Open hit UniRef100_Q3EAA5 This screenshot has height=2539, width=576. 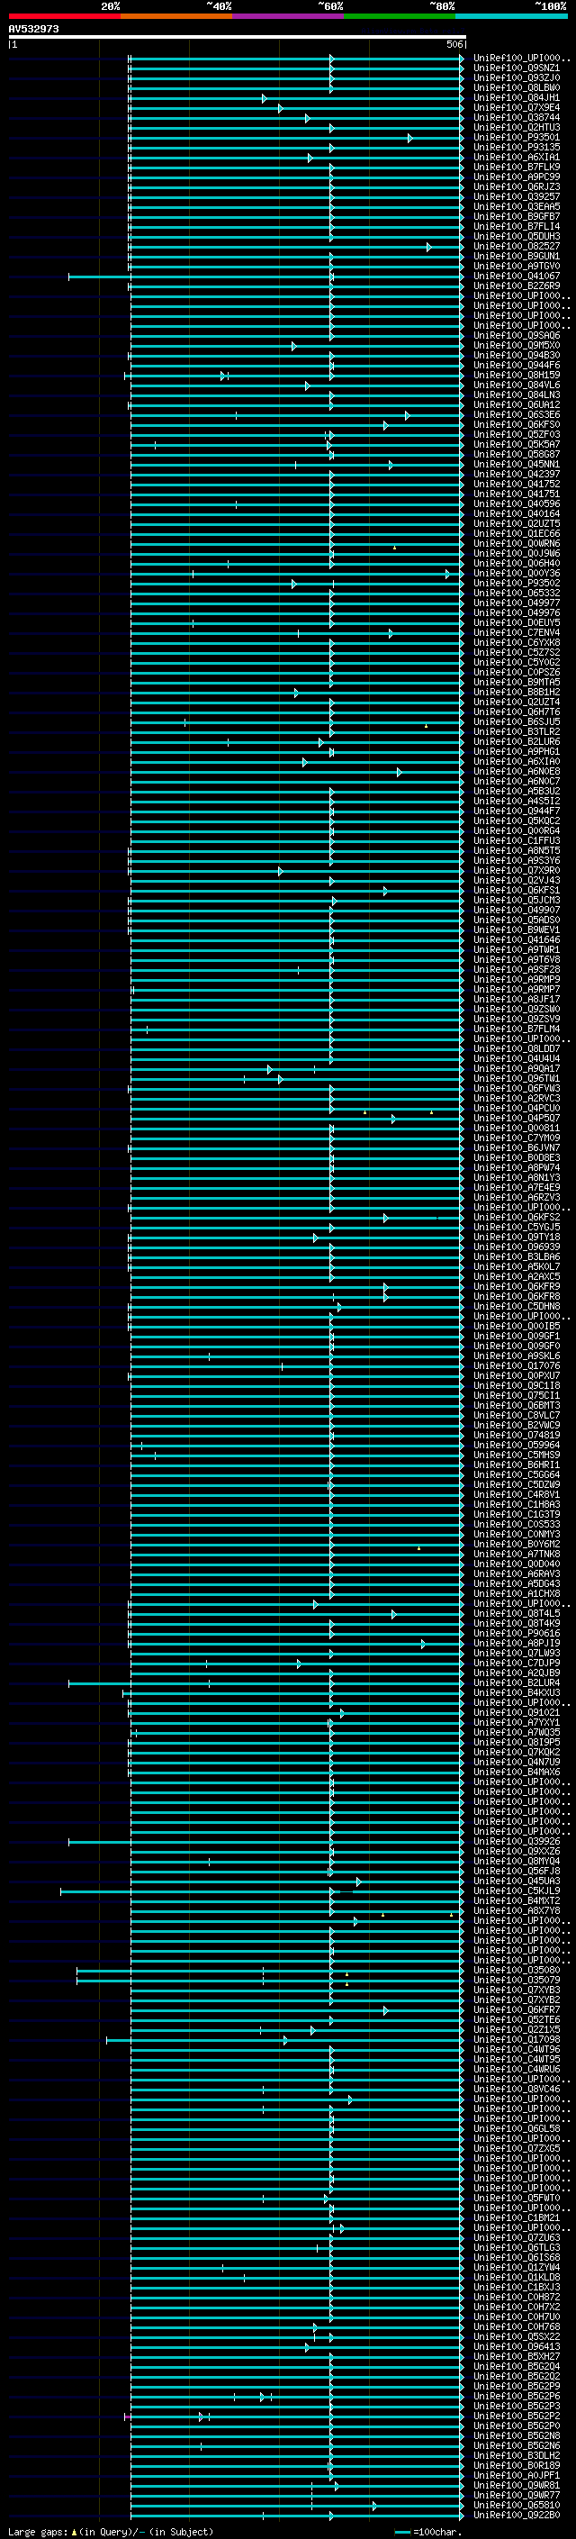(517, 206)
